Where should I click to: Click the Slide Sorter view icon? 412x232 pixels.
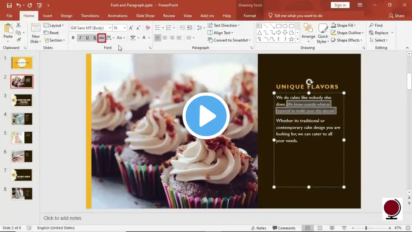tap(320, 228)
